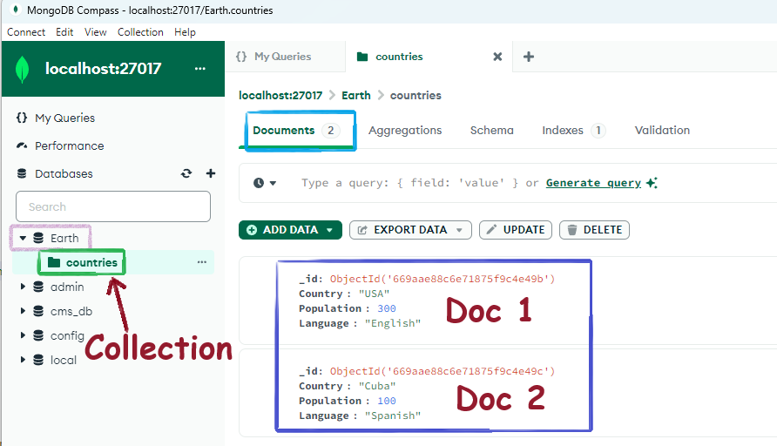Image resolution: width=777 pixels, height=446 pixels.
Task: Open the Help menu
Action: [185, 32]
